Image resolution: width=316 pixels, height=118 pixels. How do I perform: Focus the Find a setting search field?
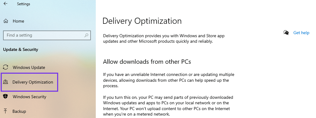47,35
